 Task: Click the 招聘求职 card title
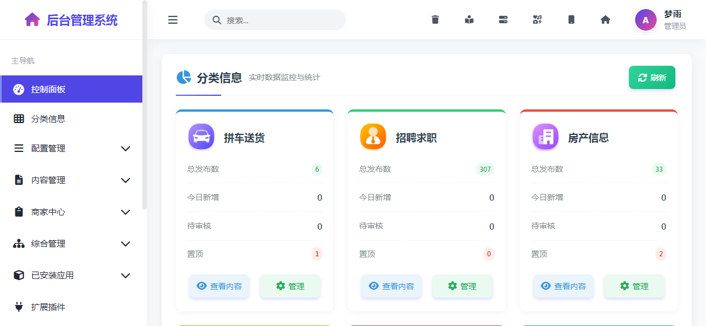pos(416,137)
